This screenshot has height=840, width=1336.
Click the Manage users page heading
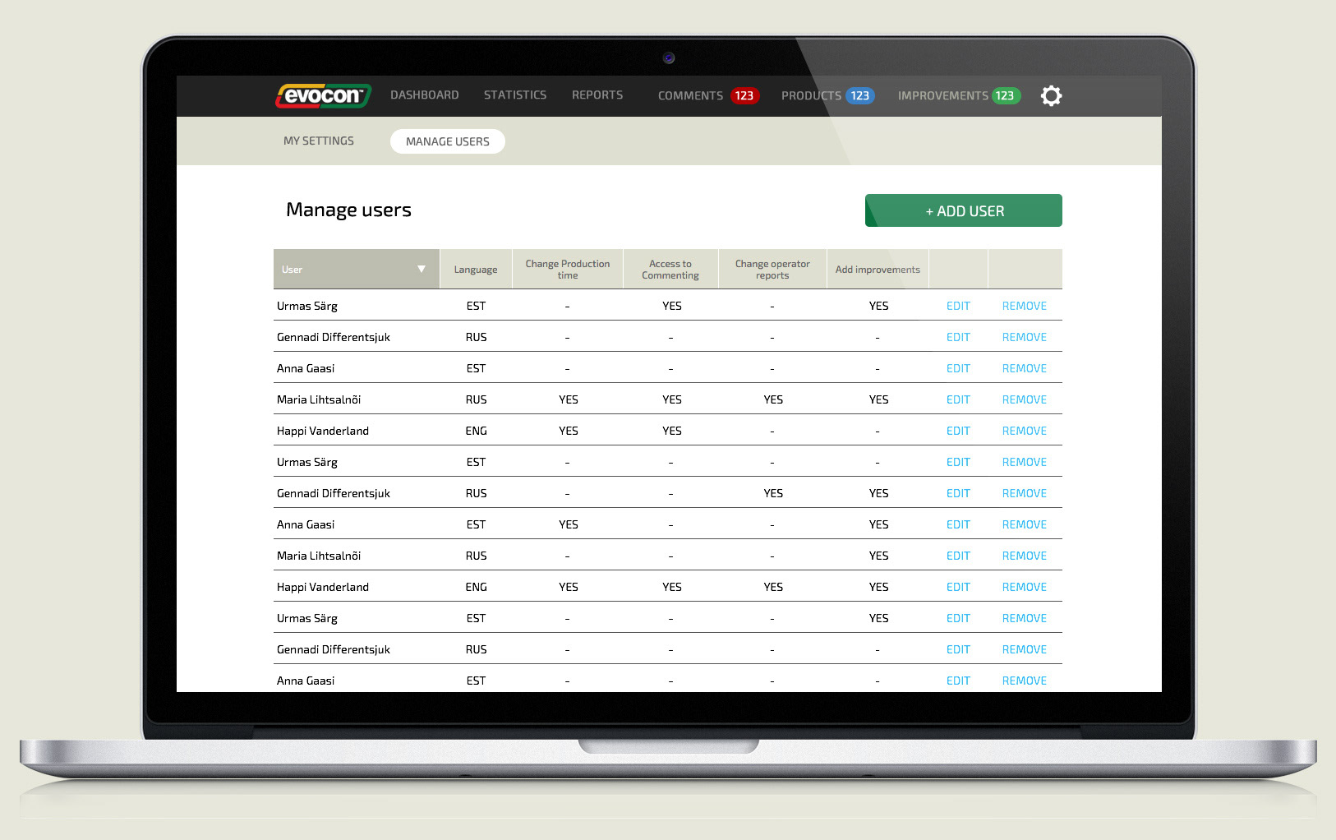(x=348, y=210)
